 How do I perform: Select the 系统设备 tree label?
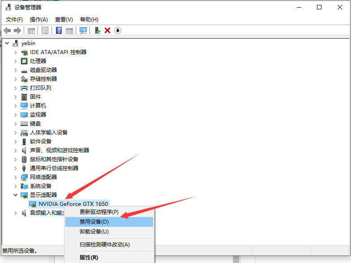[41, 186]
